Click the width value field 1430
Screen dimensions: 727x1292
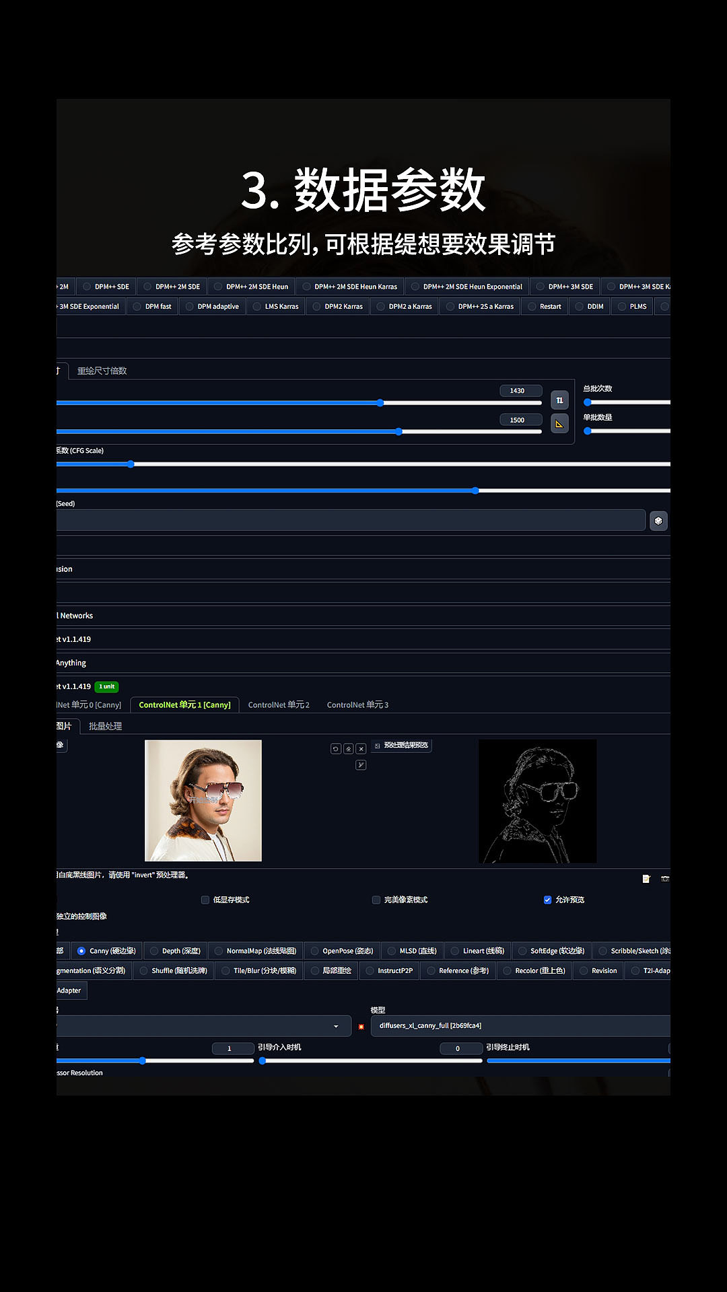coord(521,390)
